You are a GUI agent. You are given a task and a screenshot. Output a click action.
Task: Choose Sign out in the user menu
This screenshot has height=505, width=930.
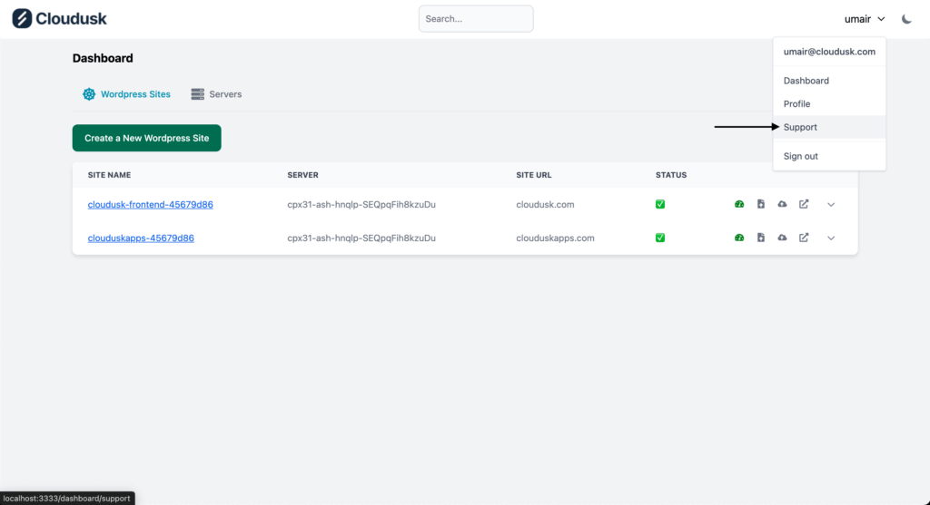coord(800,156)
